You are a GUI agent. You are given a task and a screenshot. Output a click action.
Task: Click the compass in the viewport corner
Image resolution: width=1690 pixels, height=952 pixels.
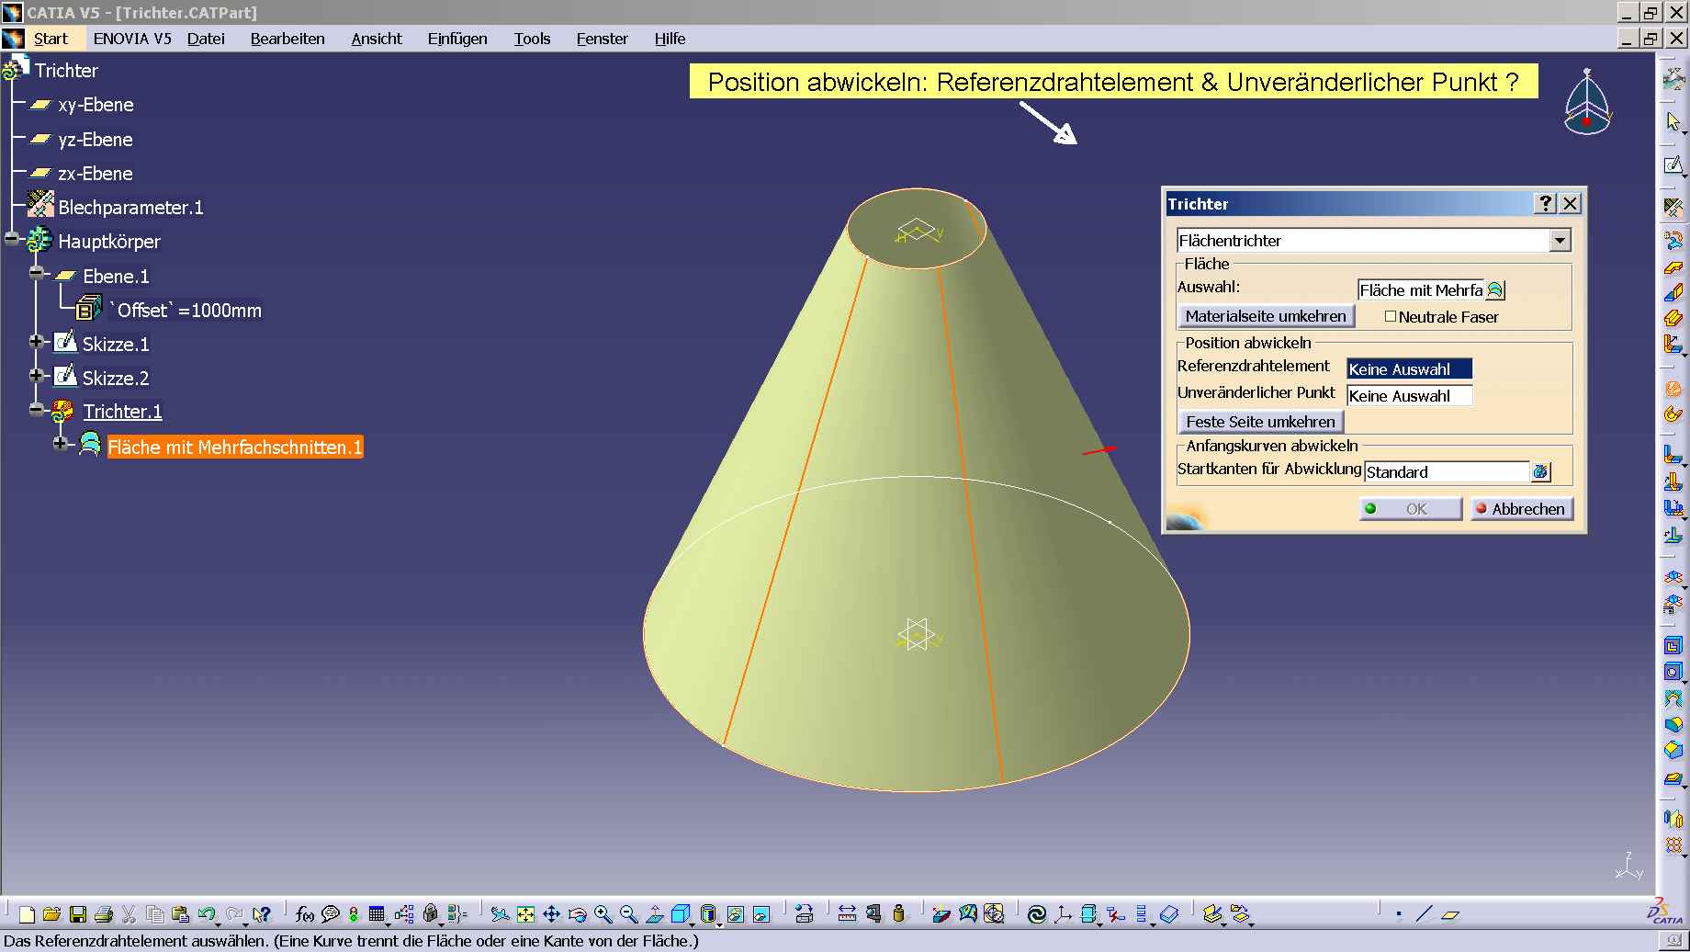pyautogui.click(x=1587, y=103)
